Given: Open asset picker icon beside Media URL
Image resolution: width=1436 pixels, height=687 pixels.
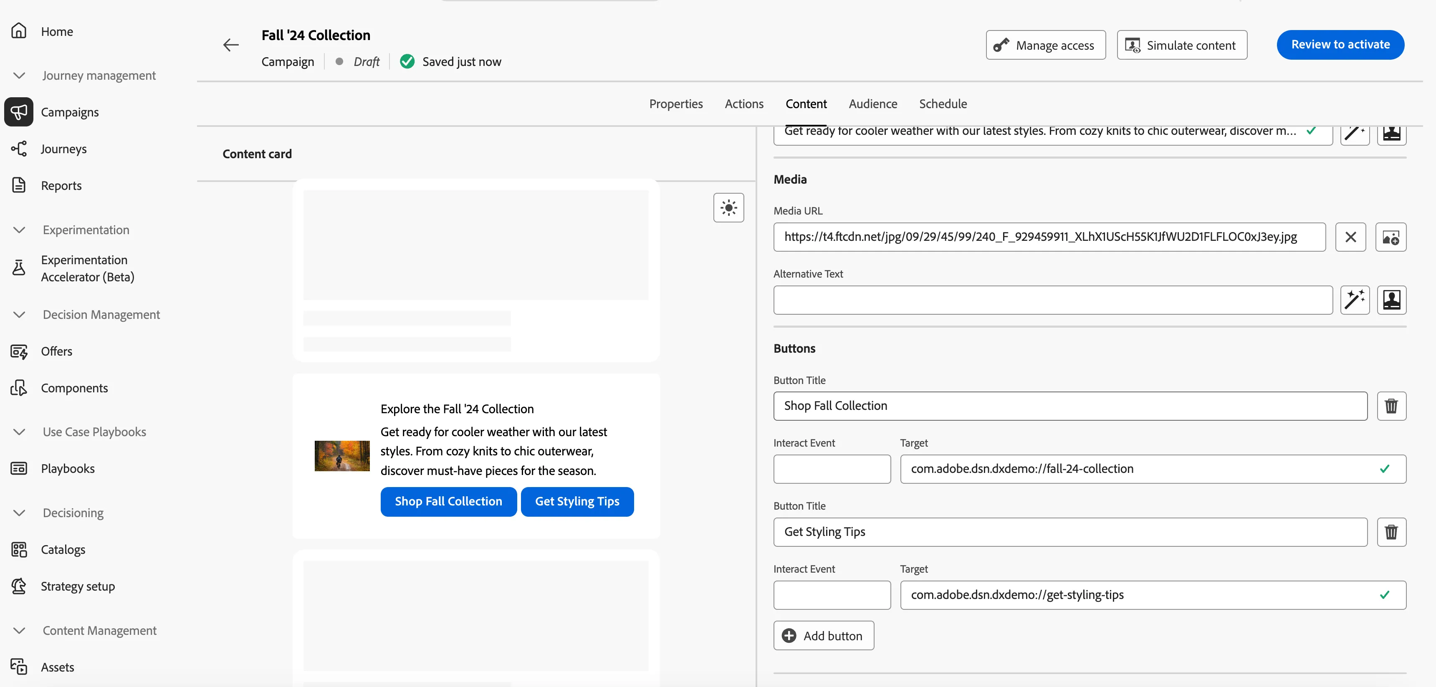Looking at the screenshot, I should pos(1391,237).
